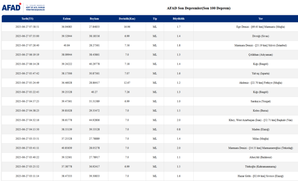Click location Keles (Bursa)

261,111
